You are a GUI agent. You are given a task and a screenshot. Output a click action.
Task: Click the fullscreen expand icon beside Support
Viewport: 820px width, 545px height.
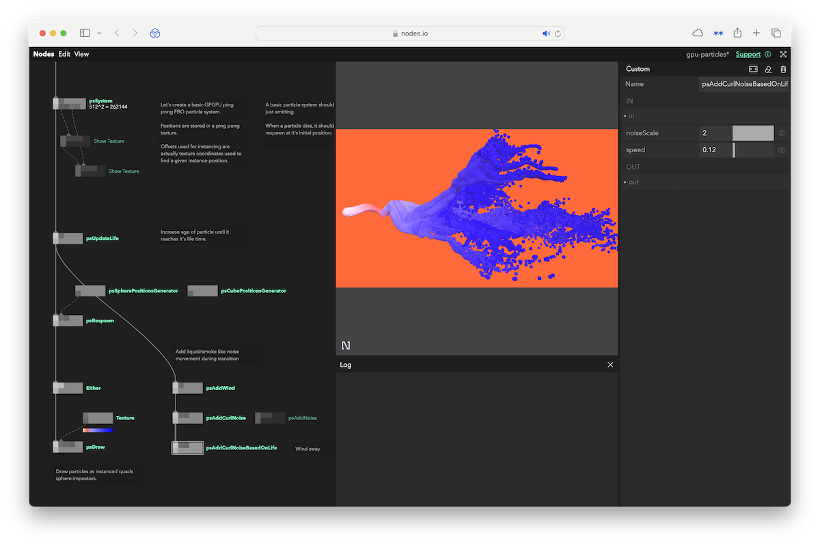click(783, 54)
